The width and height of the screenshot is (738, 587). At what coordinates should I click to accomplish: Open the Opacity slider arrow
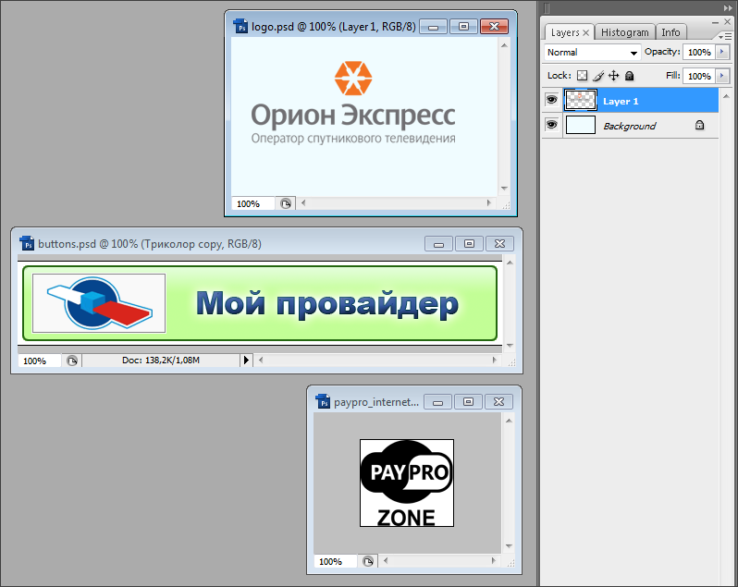[x=722, y=52]
